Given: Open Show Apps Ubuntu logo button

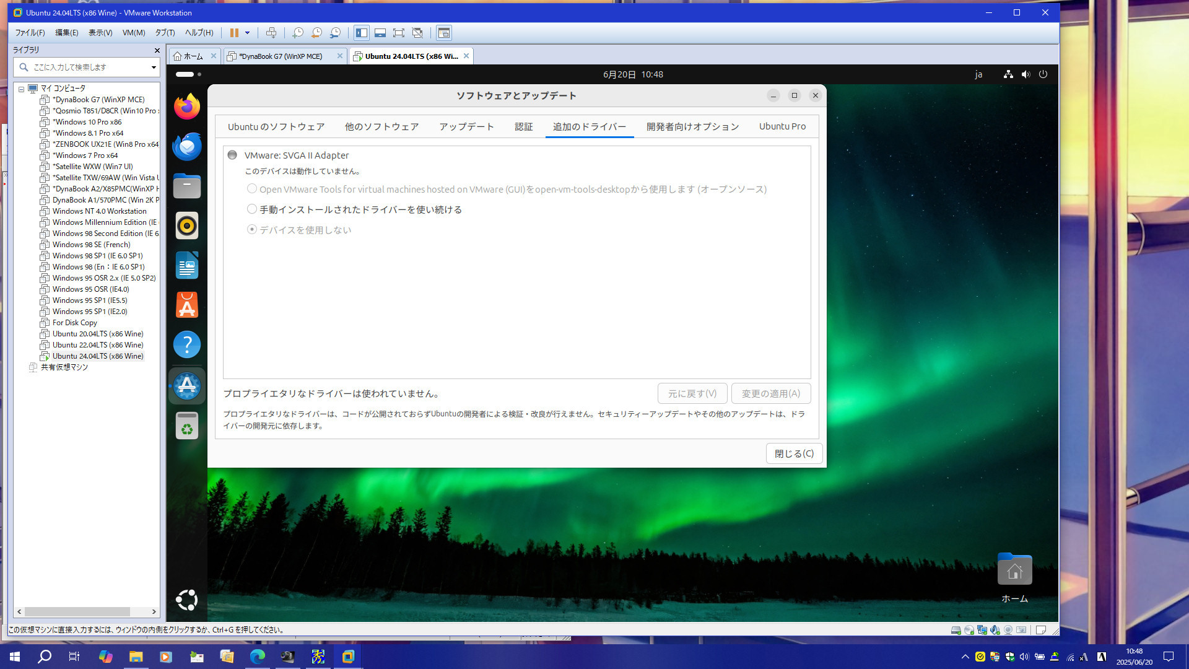Looking at the screenshot, I should 186,600.
